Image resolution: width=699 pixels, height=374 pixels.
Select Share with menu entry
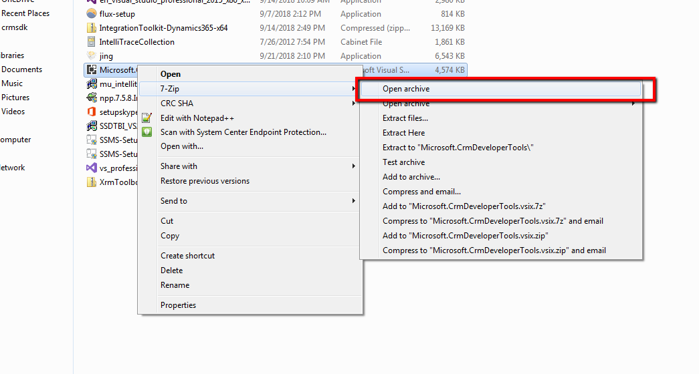click(x=251, y=166)
